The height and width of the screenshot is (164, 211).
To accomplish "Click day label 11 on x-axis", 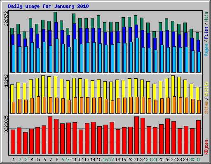I will pyautogui.click(x=74, y=159).
